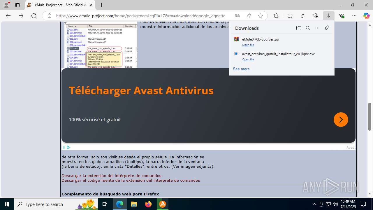The image size is (373, 210).
Task: Click Télécharger Avast Antivirus ad headline
Action: 141,90
